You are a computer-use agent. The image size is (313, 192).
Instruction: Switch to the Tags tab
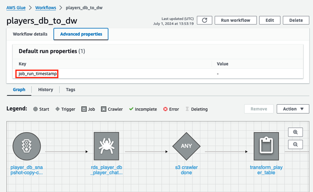click(x=70, y=89)
